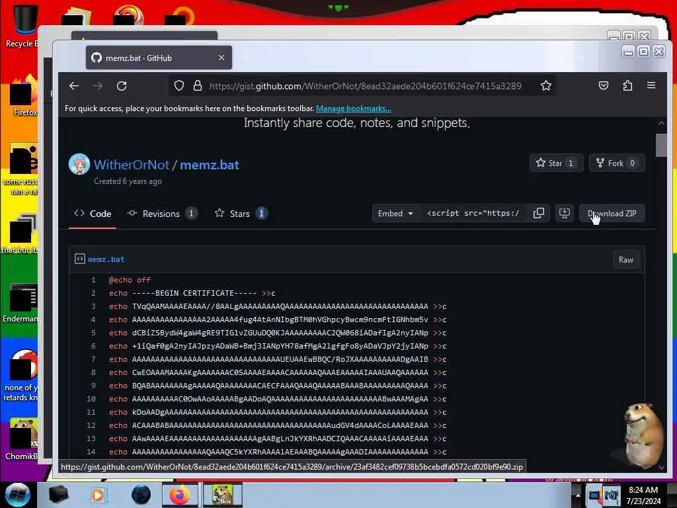Expand the Embed dropdown

395,214
